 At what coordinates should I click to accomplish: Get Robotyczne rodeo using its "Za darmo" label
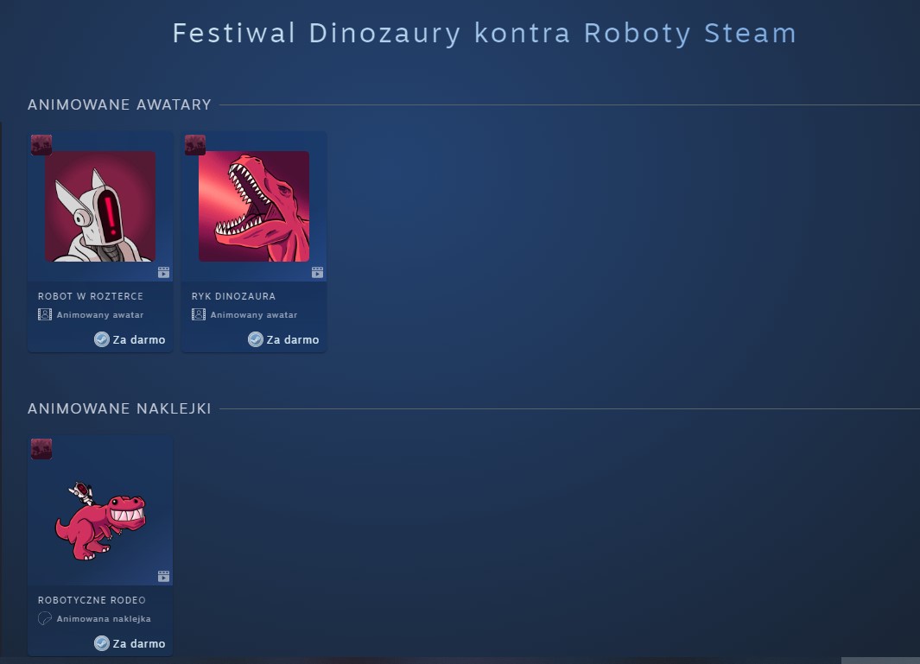[x=138, y=644]
